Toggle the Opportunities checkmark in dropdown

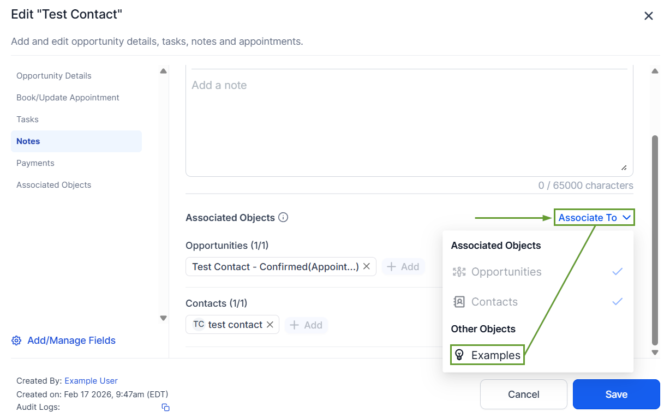[x=617, y=272]
